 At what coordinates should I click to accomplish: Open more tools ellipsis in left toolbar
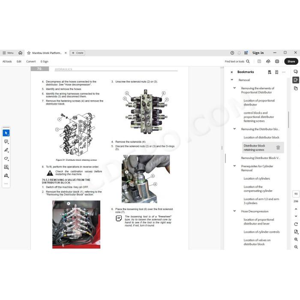coord(6,184)
